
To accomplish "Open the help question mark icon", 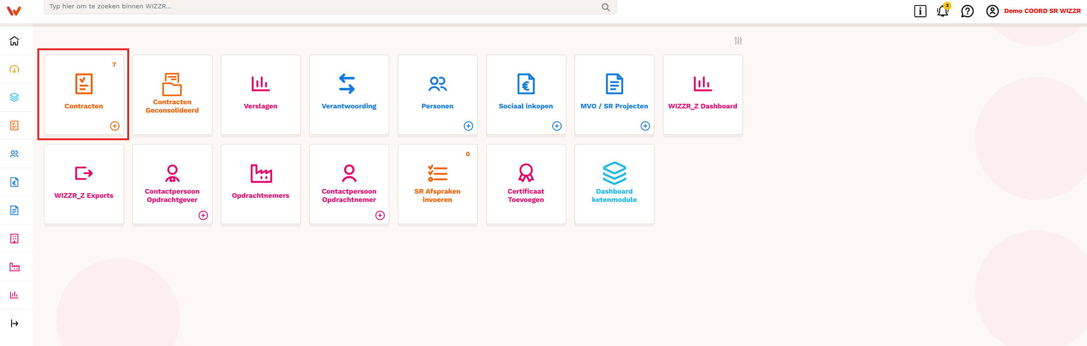I will [968, 11].
